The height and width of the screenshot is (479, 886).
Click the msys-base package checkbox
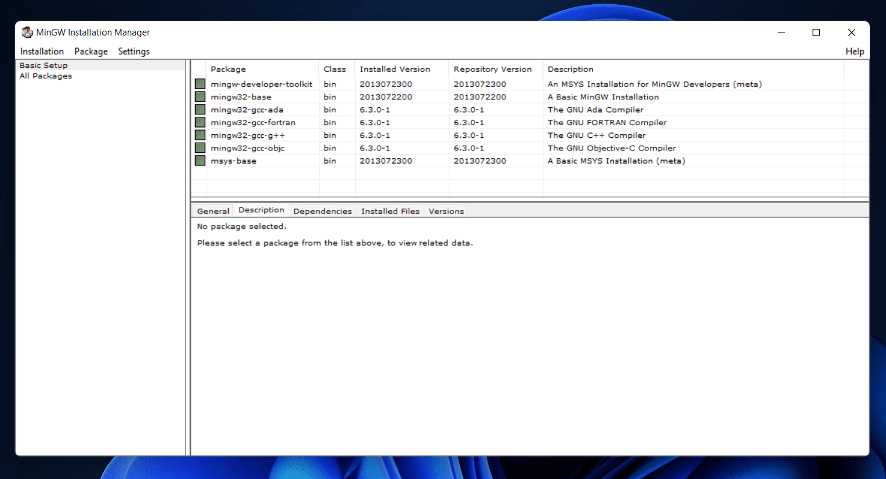click(x=200, y=161)
